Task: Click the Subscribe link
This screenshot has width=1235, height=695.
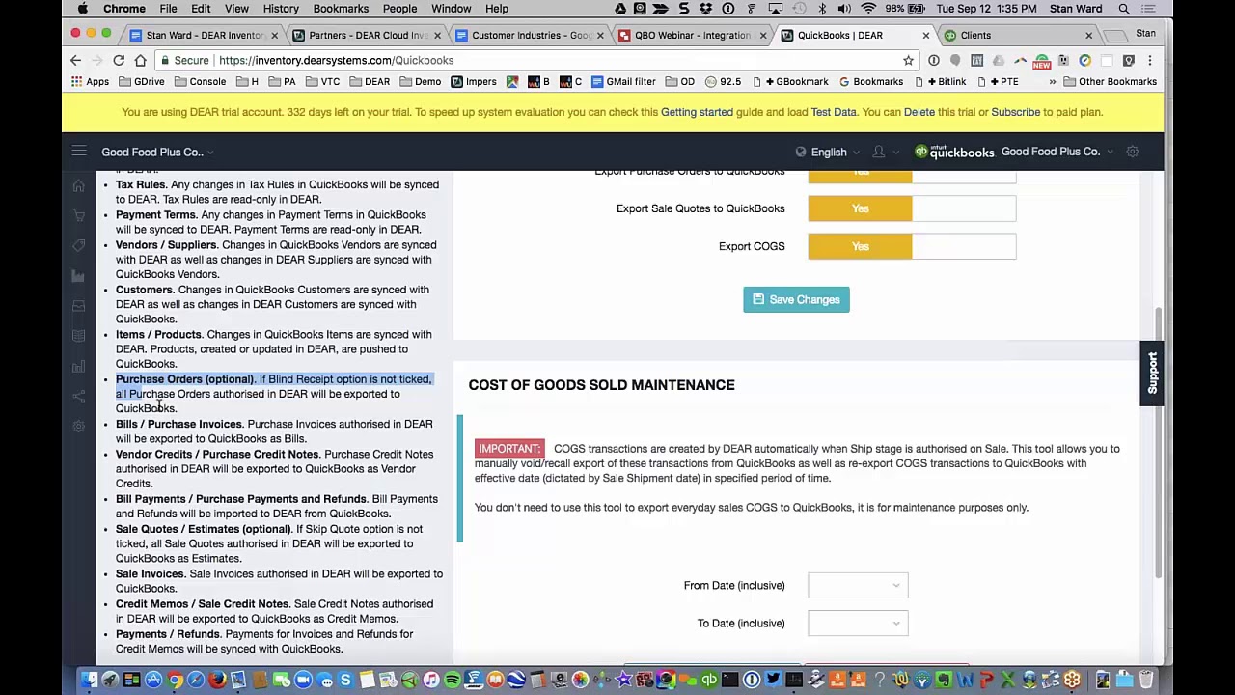Action: click(x=1015, y=112)
